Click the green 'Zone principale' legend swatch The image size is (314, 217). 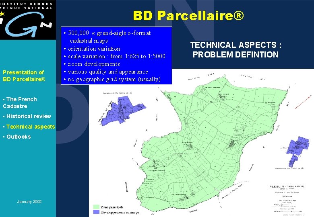point(96,207)
